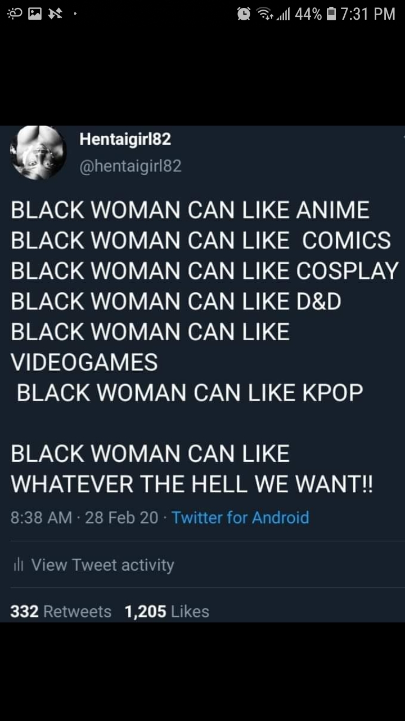Open the Twitter for Android source link
The height and width of the screenshot is (721, 405).
point(240,518)
